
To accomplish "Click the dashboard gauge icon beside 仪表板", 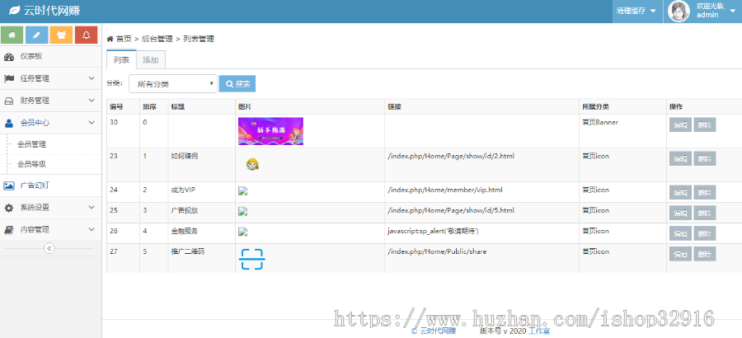I will (x=9, y=57).
